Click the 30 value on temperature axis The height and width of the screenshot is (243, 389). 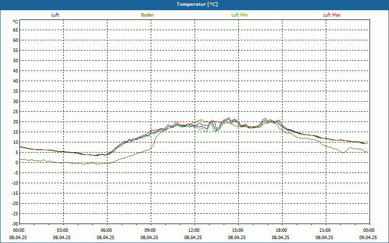tap(16, 102)
